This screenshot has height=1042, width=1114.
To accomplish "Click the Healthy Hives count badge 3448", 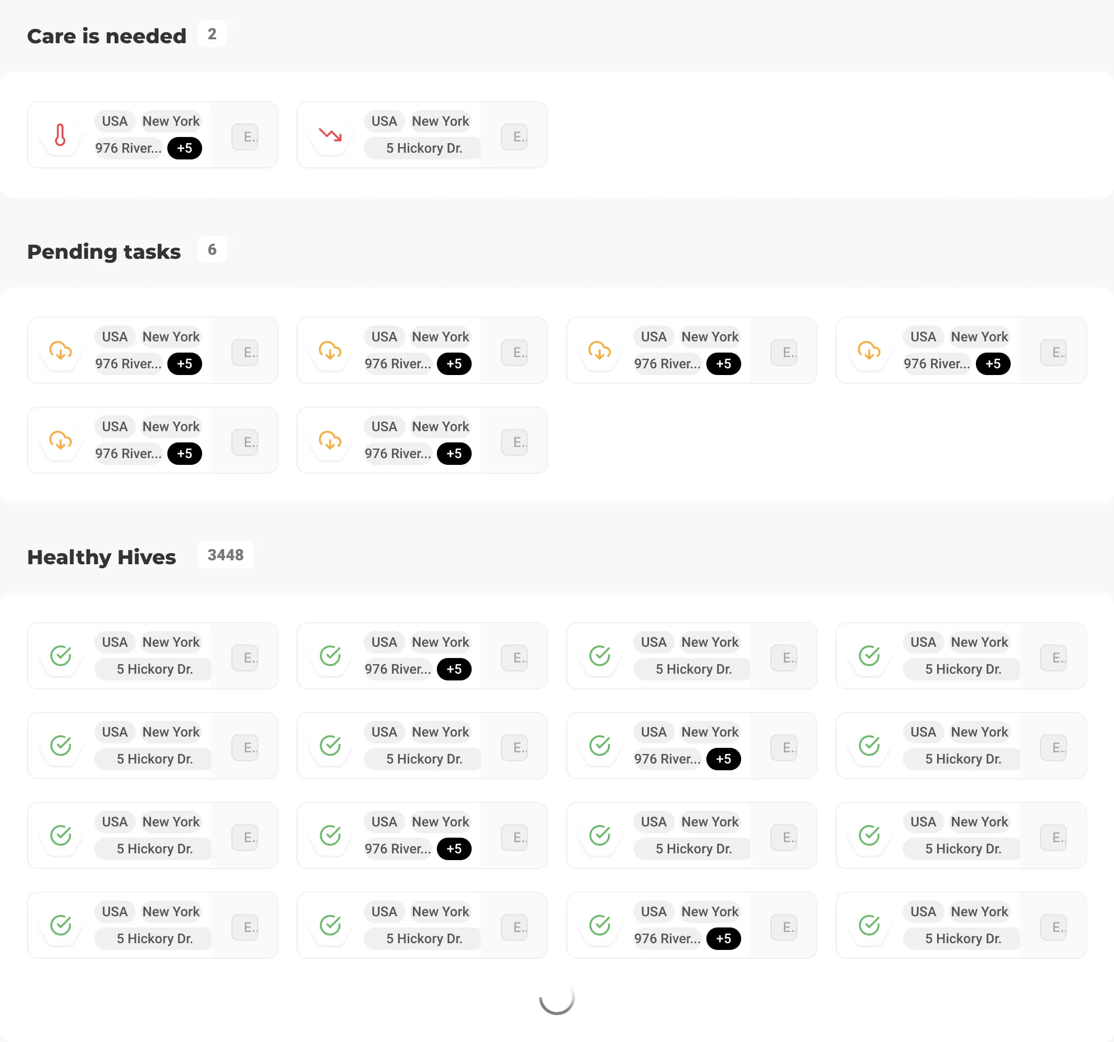I will (225, 555).
